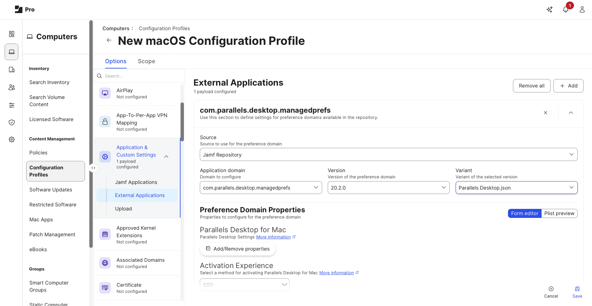Select the Certificate payload icon
This screenshot has height=306, width=592.
[105, 288]
